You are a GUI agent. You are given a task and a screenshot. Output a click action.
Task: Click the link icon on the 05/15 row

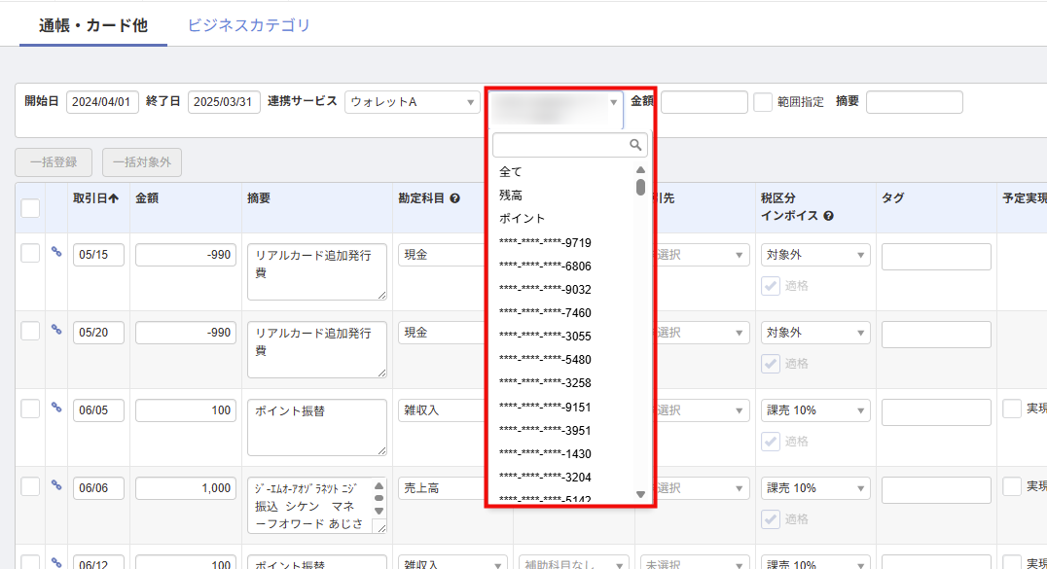(56, 252)
